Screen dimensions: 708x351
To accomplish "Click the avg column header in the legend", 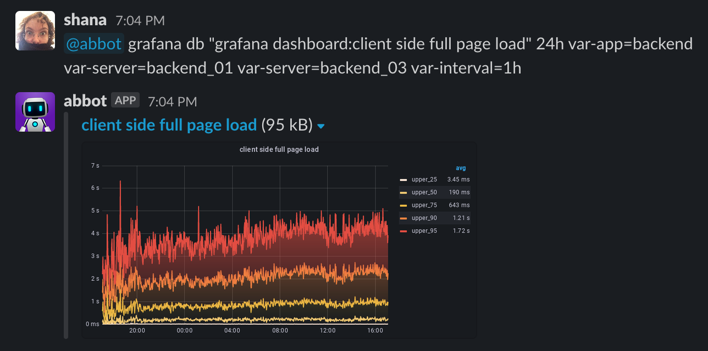I will tap(461, 167).
